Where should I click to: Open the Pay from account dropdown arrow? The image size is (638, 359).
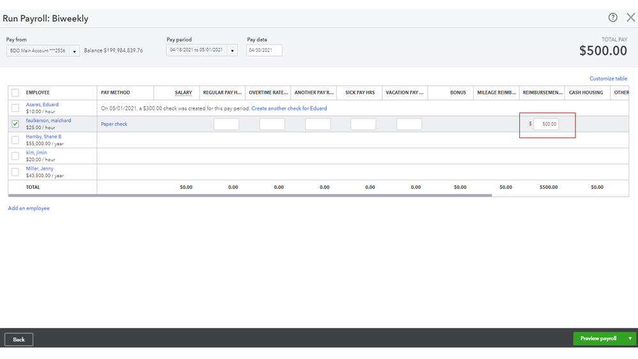click(75, 51)
